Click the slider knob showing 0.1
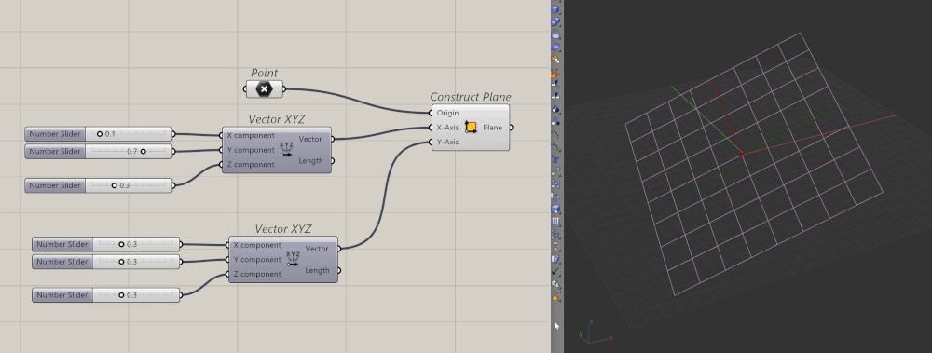This screenshot has width=932, height=353. 100,134
